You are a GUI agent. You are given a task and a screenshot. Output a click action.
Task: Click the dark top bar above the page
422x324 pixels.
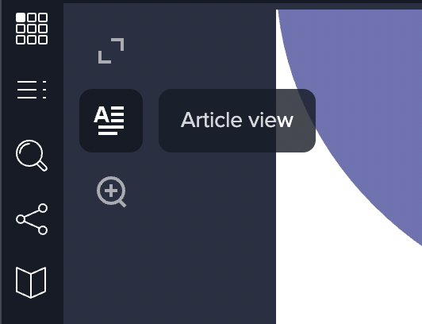[x=242, y=2]
